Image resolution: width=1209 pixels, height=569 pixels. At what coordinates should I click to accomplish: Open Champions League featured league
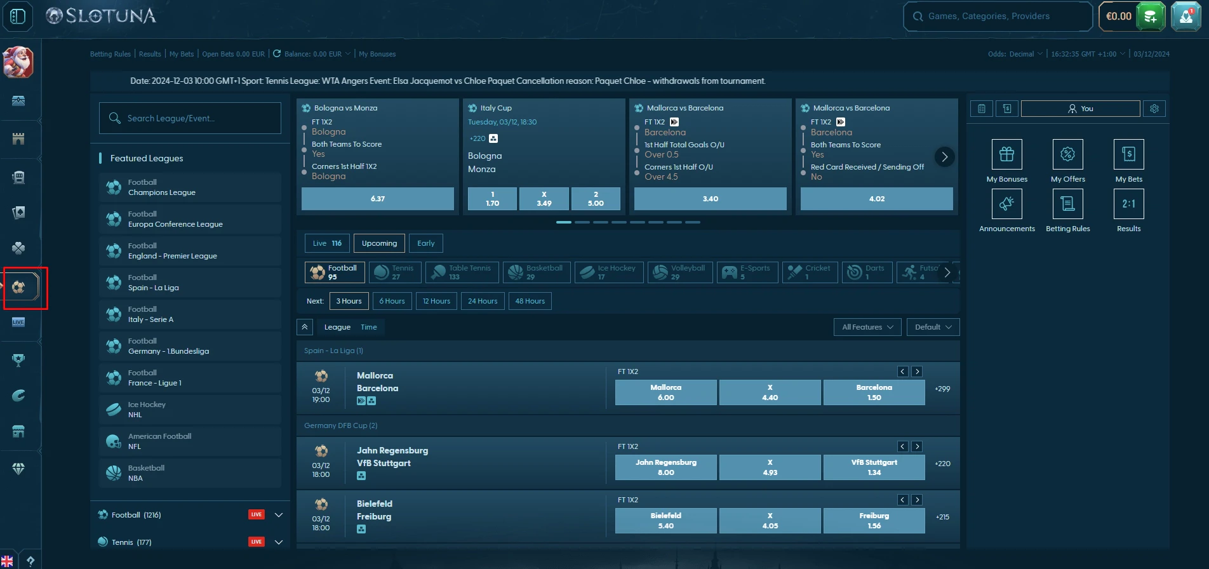190,187
